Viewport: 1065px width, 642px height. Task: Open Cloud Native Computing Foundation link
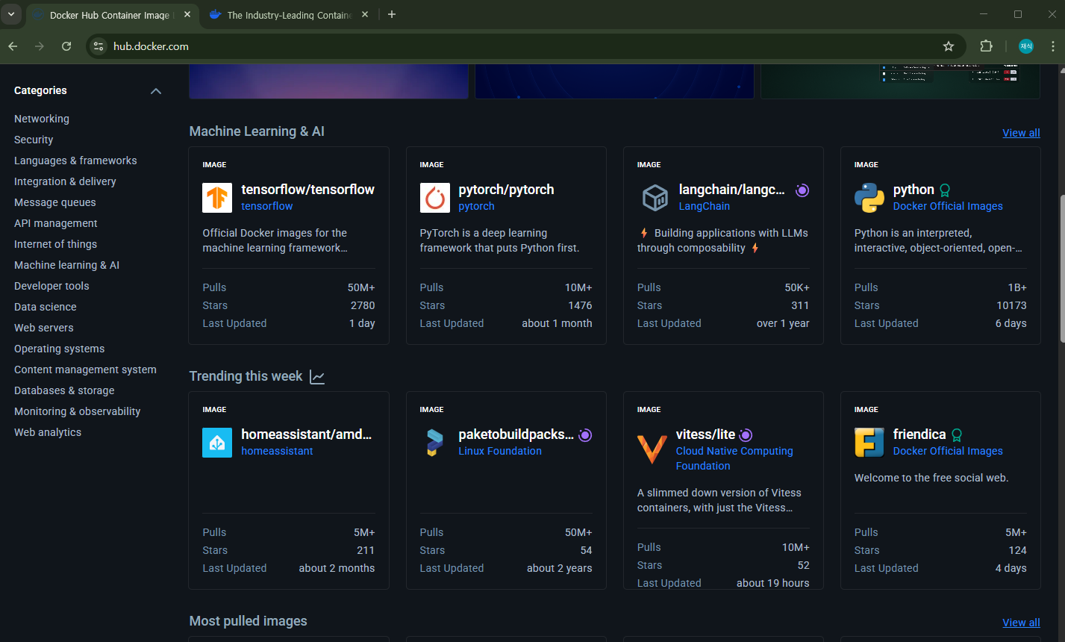734,458
